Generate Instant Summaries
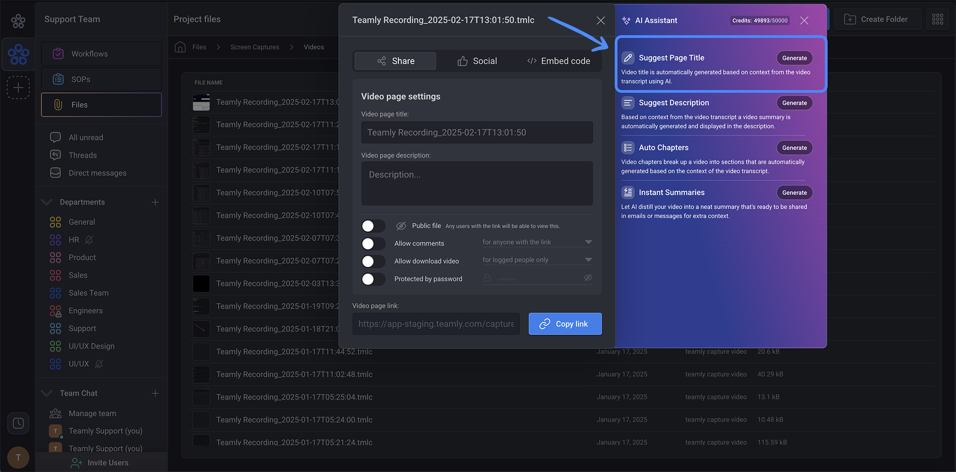 794,193
